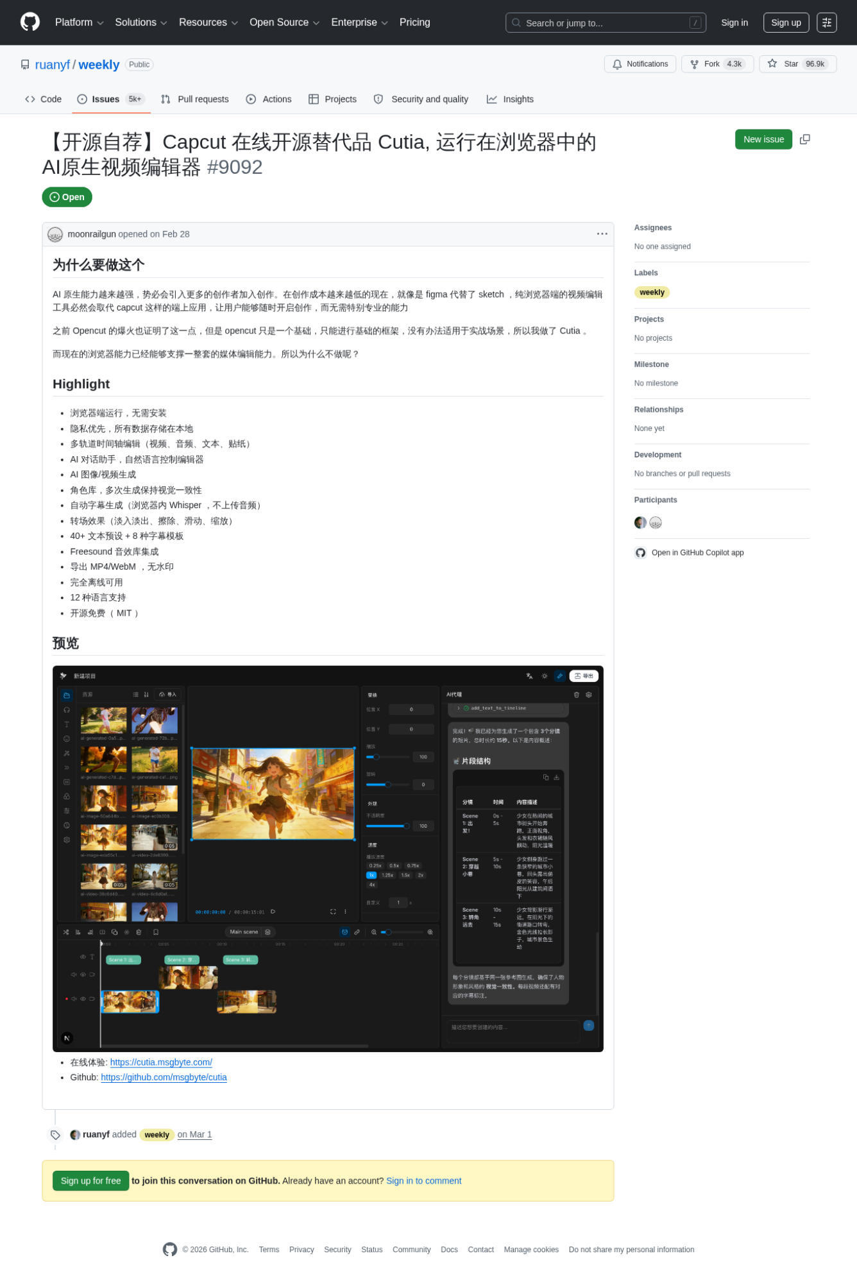The image size is (857, 1283).
Task: Open the footer Docs link
Action: pyautogui.click(x=449, y=1250)
